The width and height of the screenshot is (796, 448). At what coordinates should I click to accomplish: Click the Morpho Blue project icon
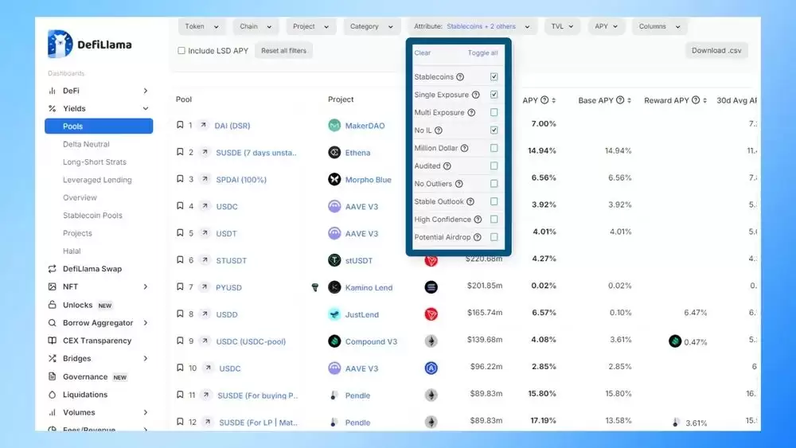(334, 180)
